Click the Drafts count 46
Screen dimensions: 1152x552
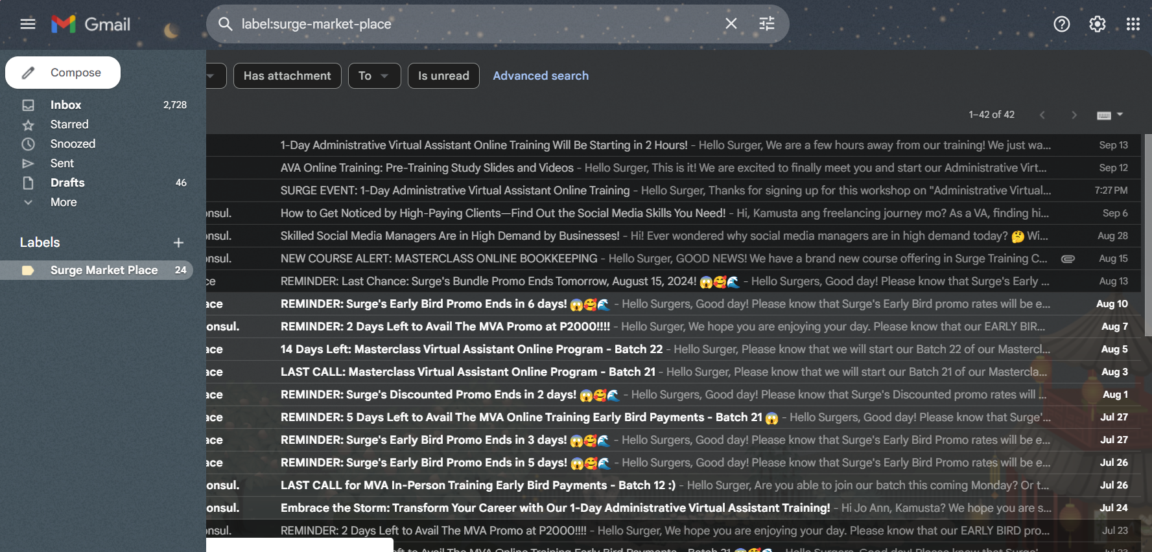[181, 183]
